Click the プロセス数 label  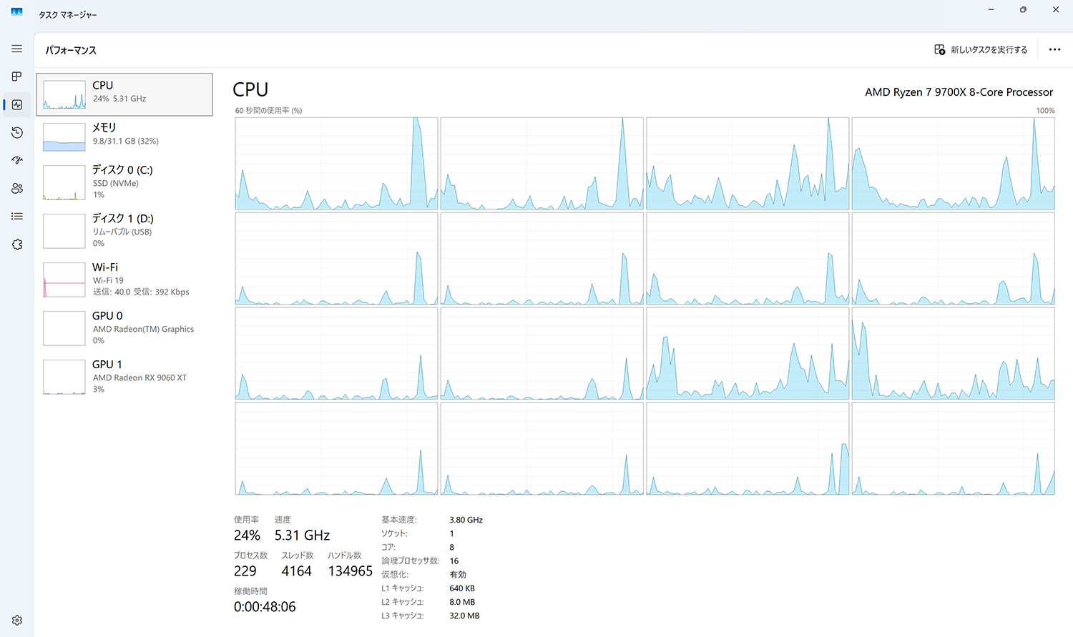(250, 555)
